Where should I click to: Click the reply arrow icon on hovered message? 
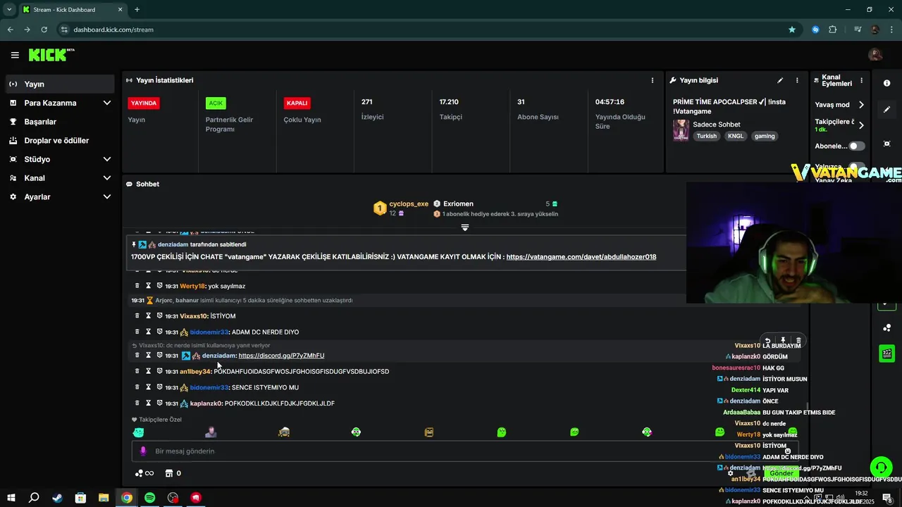coord(768,341)
